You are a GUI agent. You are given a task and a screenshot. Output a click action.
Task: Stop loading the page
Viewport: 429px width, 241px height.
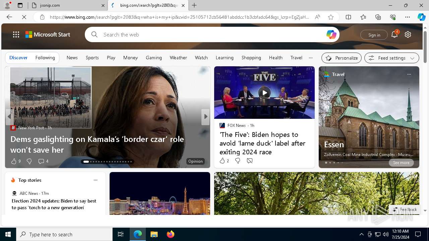[24, 17]
